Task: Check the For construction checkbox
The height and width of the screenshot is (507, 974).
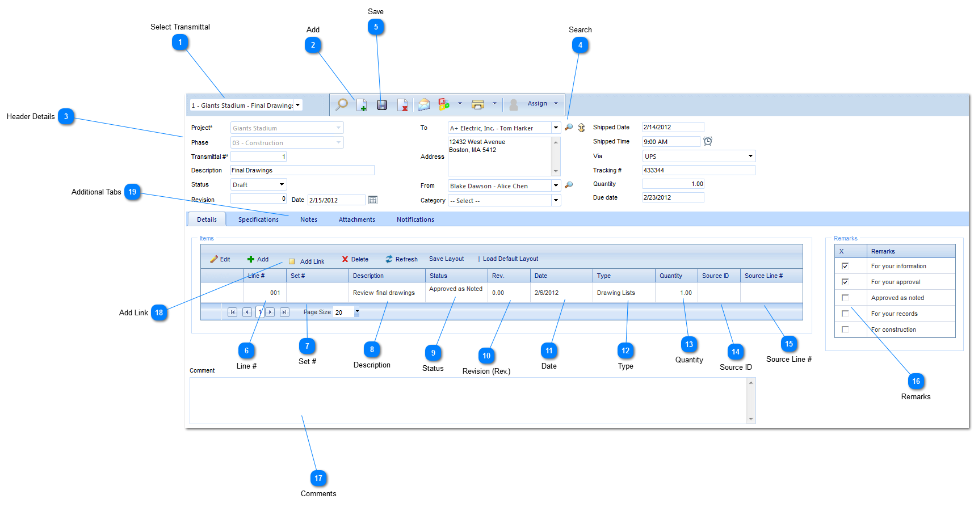Action: click(845, 329)
